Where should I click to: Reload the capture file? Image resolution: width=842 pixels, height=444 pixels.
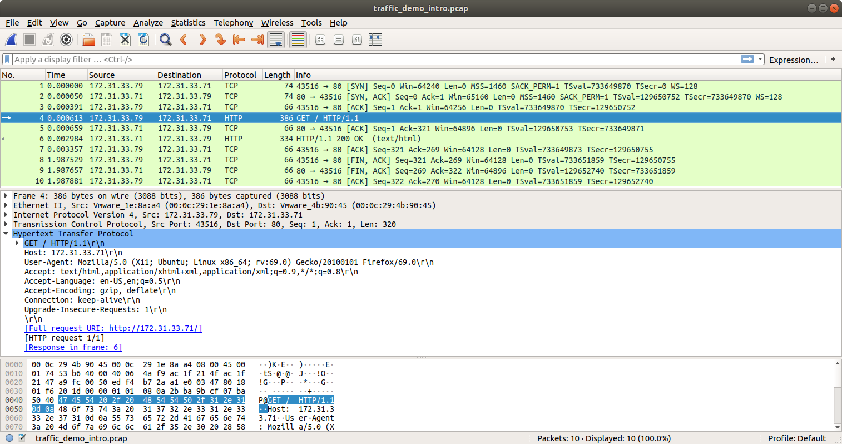pyautogui.click(x=143, y=40)
